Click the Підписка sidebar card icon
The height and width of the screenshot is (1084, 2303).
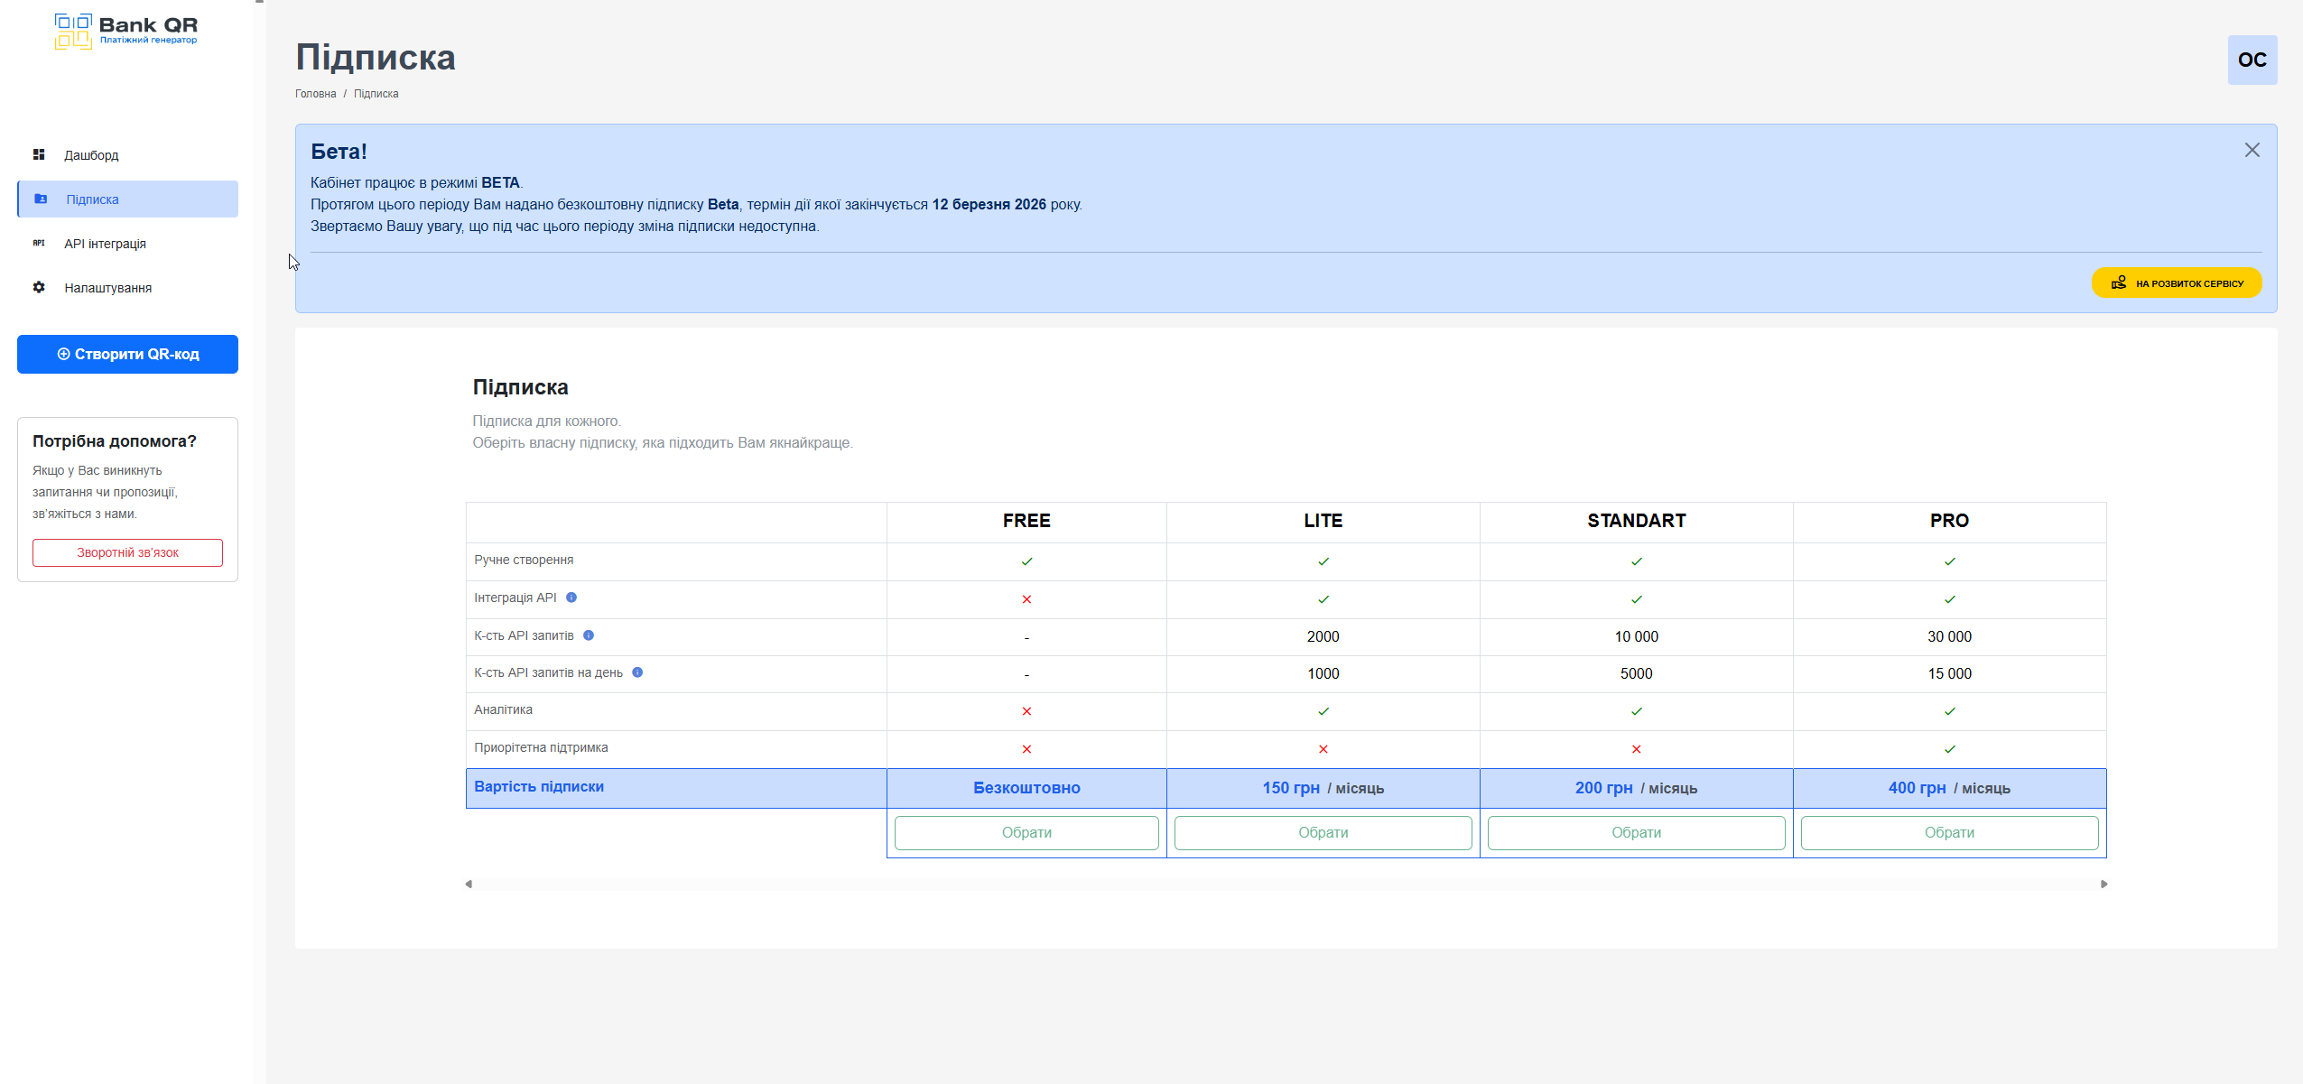coord(41,199)
